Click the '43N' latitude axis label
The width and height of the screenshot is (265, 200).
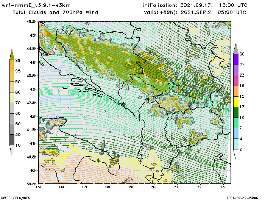[x=33, y=89]
